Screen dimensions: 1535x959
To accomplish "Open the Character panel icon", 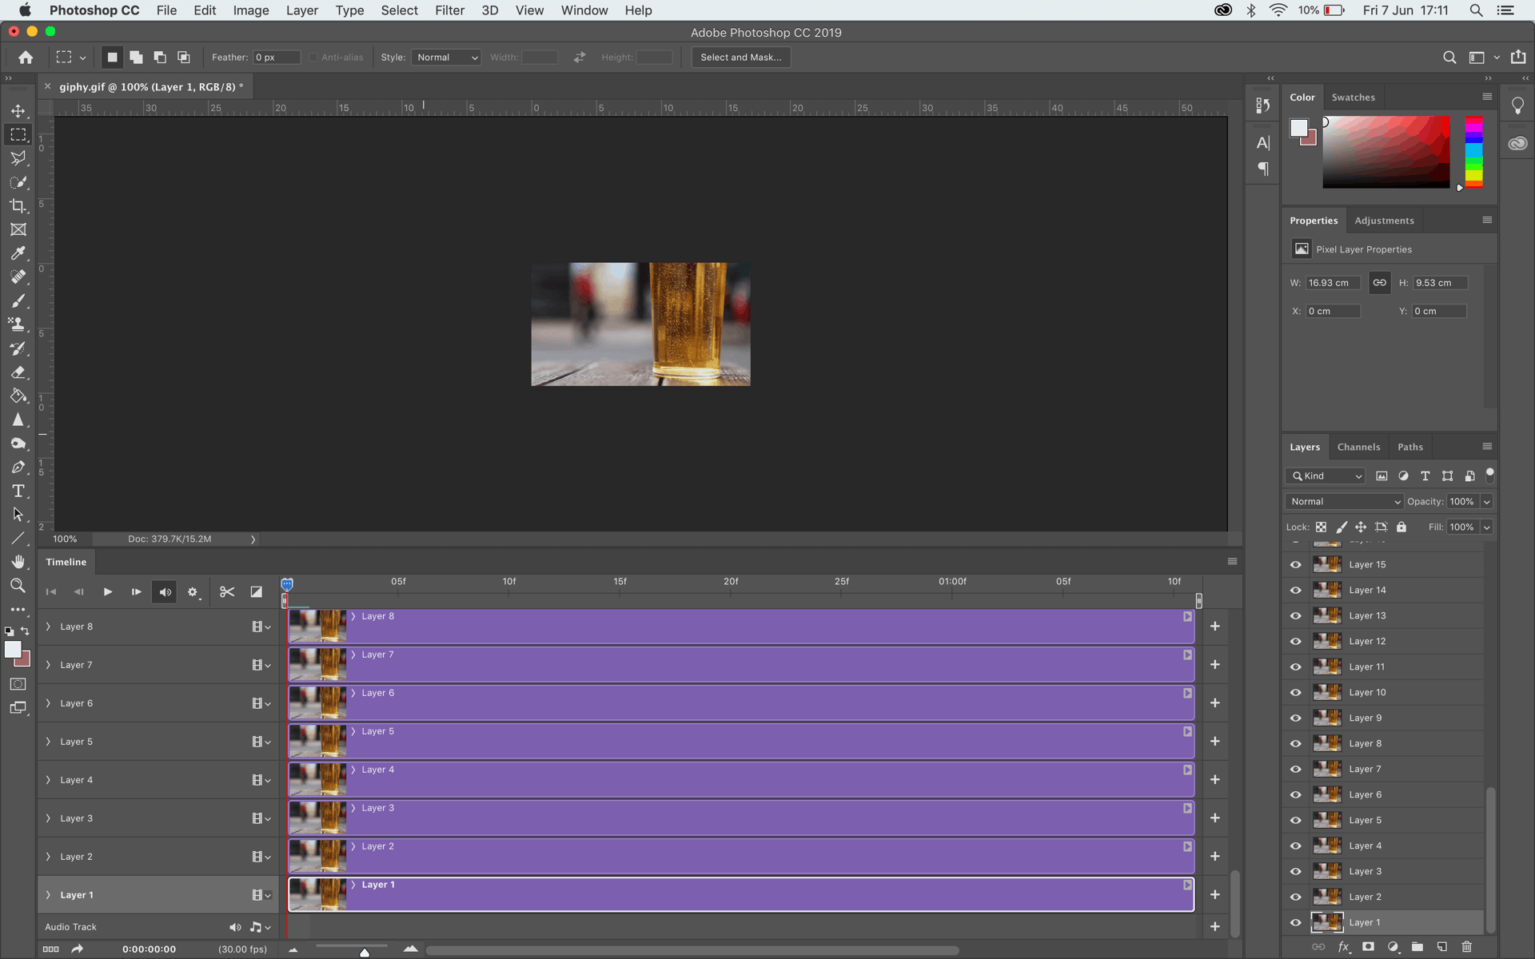I will (x=1262, y=143).
